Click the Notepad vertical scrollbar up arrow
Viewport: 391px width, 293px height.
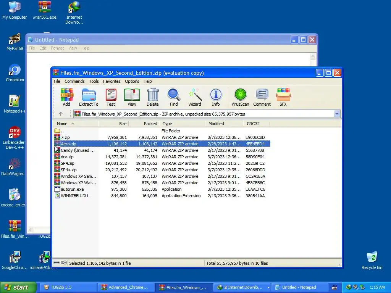coord(313,56)
